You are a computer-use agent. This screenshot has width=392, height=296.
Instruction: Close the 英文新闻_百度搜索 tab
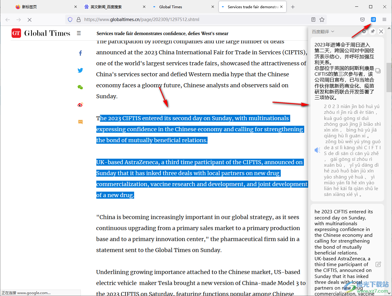pos(144,7)
